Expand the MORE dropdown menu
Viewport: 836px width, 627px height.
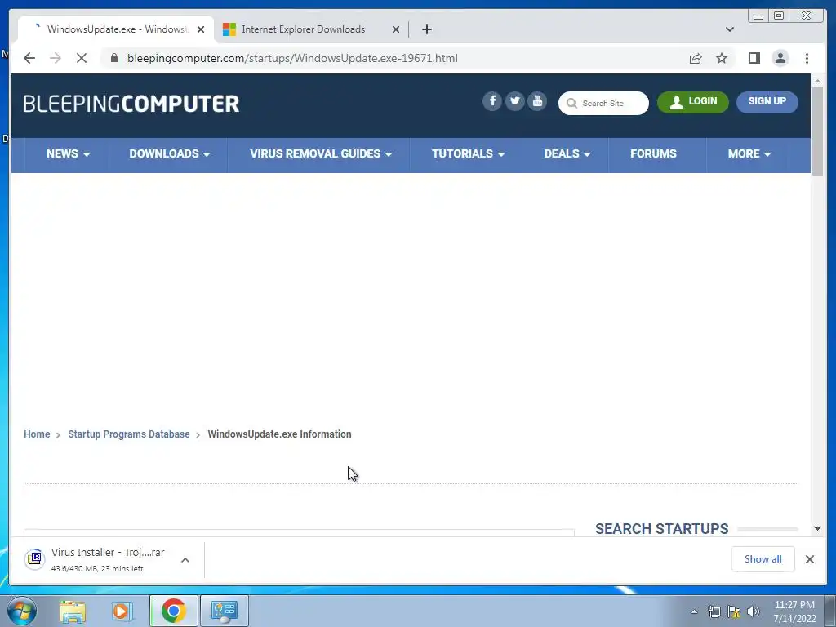click(749, 154)
